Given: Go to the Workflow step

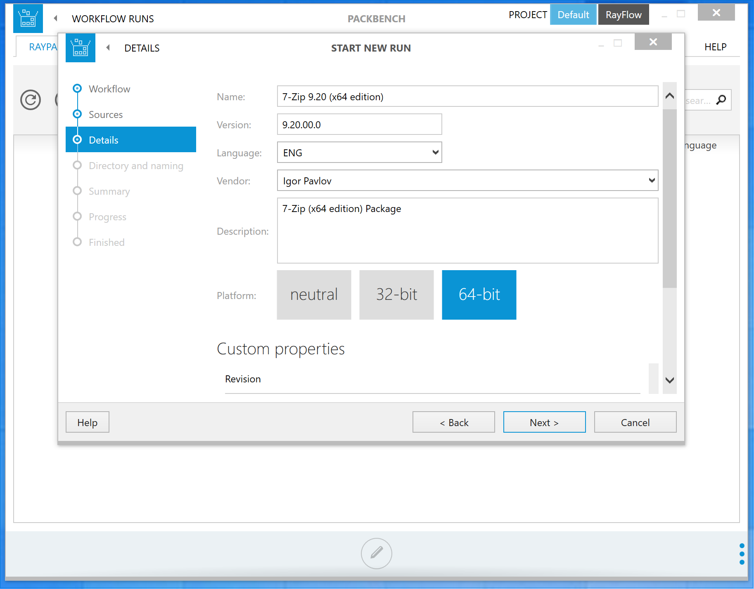Looking at the screenshot, I should [x=109, y=89].
